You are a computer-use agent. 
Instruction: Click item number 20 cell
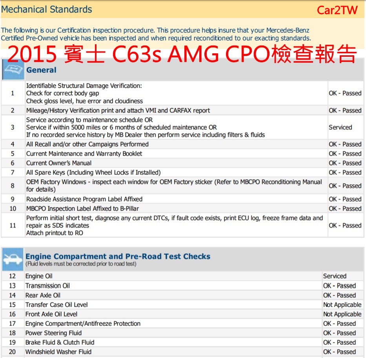[x=13, y=352]
